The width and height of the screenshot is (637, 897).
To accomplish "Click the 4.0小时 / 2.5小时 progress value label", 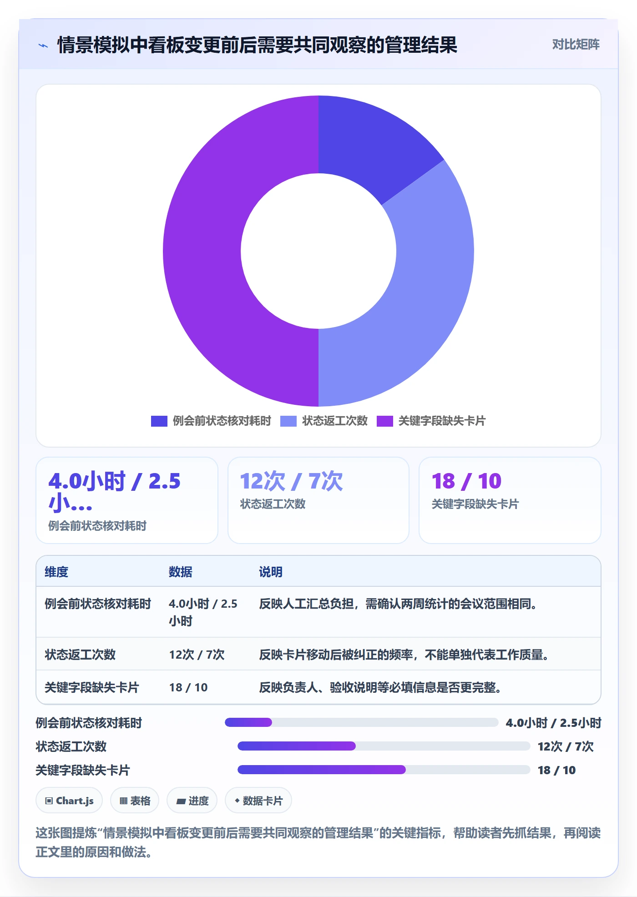I will click(554, 723).
